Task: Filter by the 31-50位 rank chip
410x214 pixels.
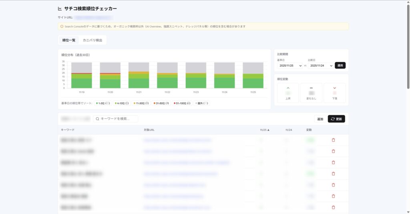Action: pos(161,104)
